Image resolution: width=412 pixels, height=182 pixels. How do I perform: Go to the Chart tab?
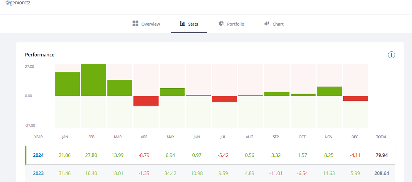tap(274, 24)
